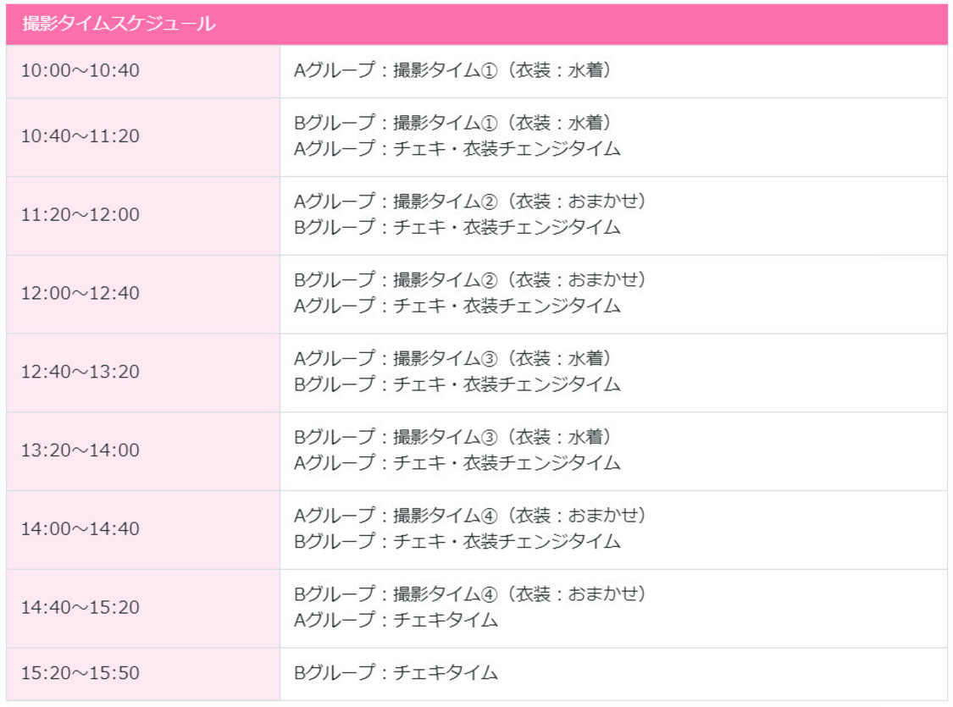Select Aグループ 撮影タイム② おまかせ line
The width and height of the screenshot is (953, 707).
tap(470, 202)
